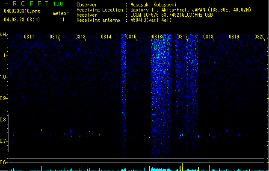The image size is (269, 171).
Task: Click the meteor echo spike near 0311.5
Action: [x=41, y=130]
